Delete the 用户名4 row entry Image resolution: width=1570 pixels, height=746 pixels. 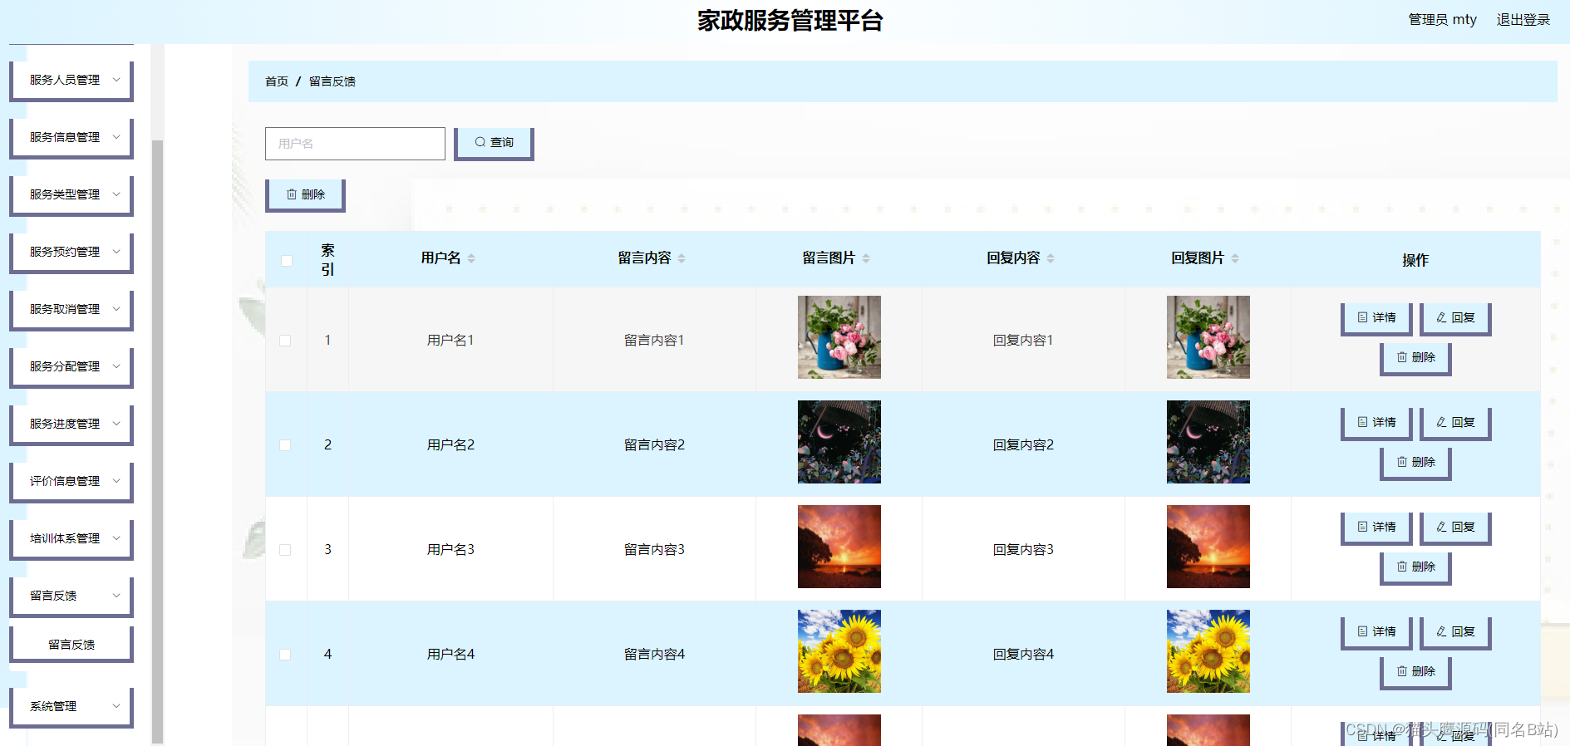click(x=1415, y=672)
